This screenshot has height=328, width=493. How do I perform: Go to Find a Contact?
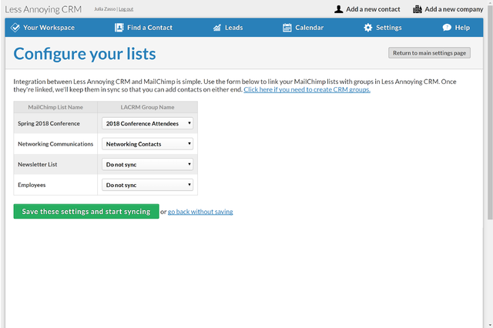143,28
